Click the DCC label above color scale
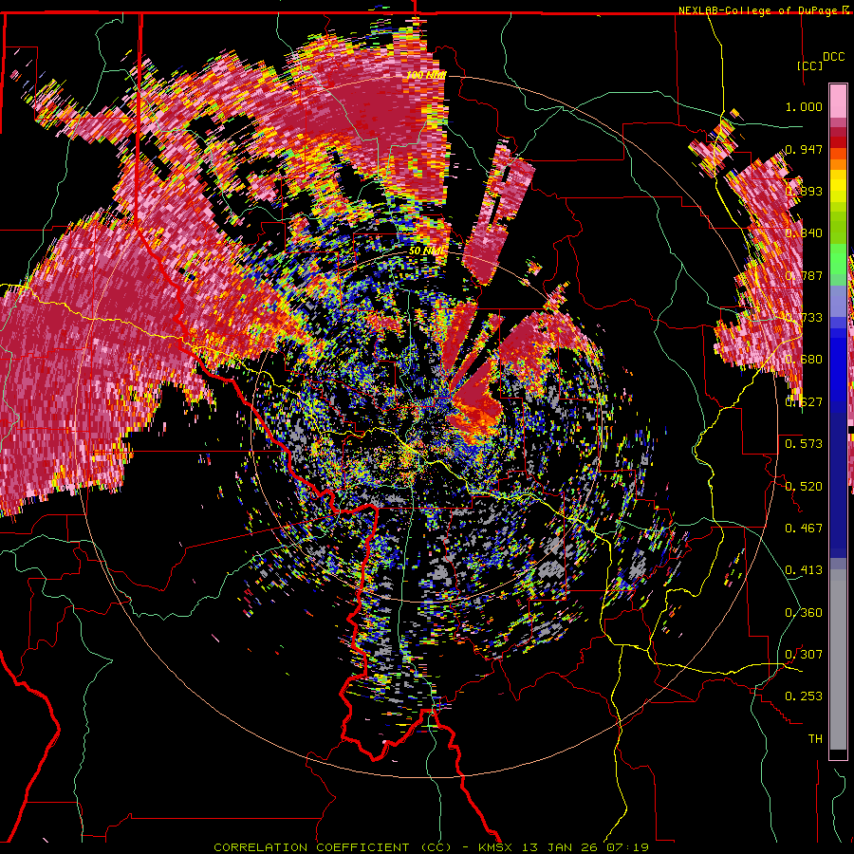This screenshot has height=854, width=854. [833, 57]
